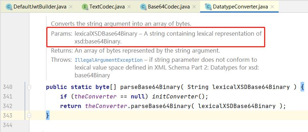The height and width of the screenshot is (132, 308).
Task: Switch to the TextCodec.java tab
Action: (107, 6)
